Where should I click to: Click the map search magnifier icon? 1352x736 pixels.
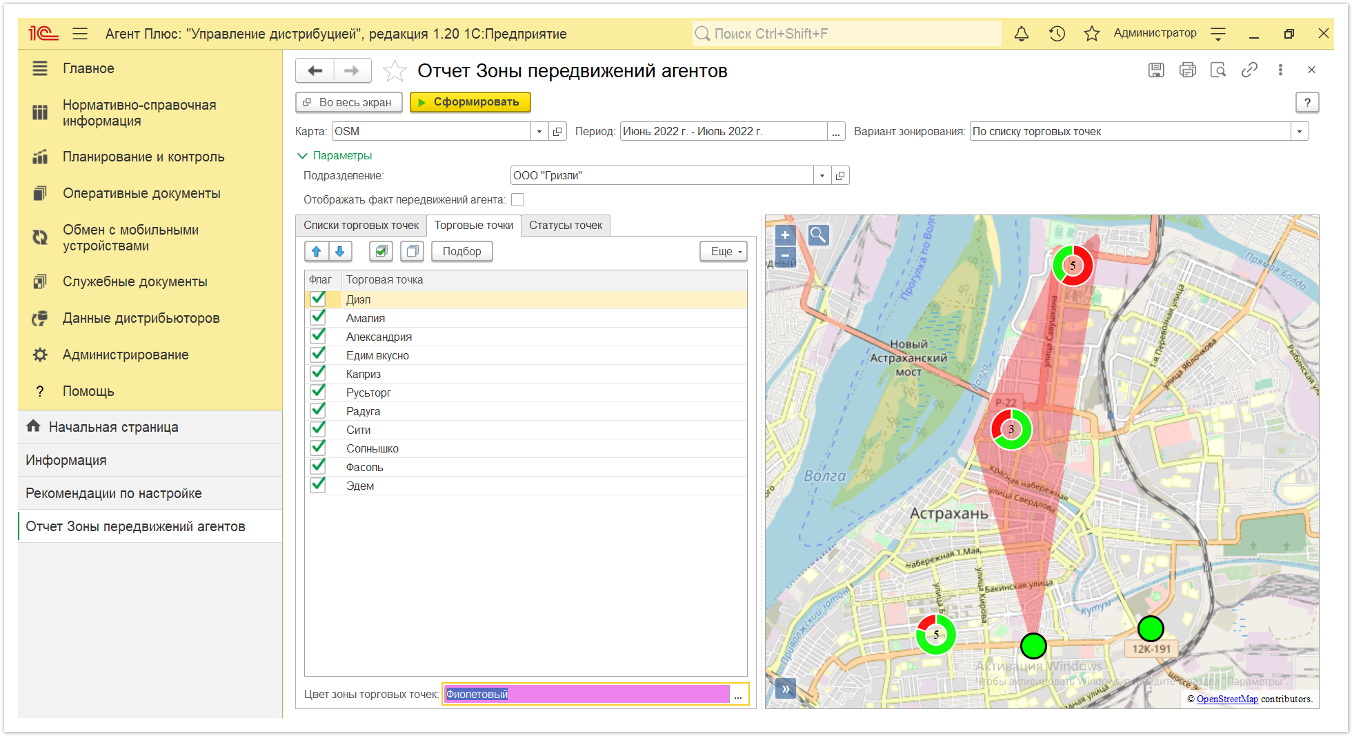pyautogui.click(x=818, y=235)
